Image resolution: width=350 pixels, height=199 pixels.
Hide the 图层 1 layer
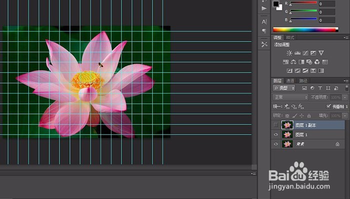point(276,134)
